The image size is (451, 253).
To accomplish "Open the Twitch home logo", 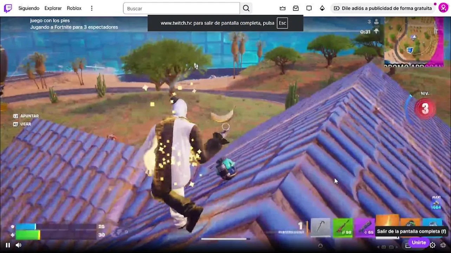I will [x=8, y=8].
